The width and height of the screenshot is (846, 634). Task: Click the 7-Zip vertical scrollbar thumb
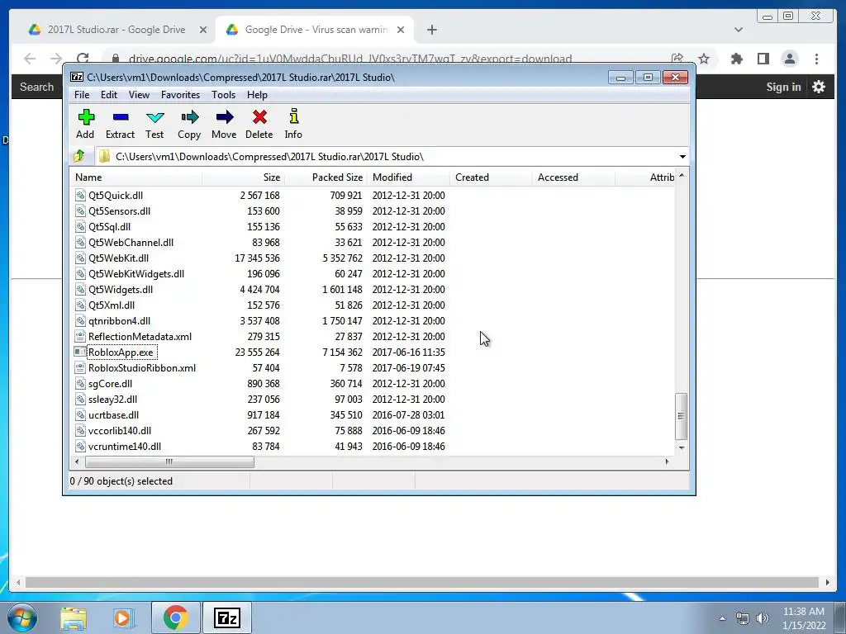[x=682, y=416]
